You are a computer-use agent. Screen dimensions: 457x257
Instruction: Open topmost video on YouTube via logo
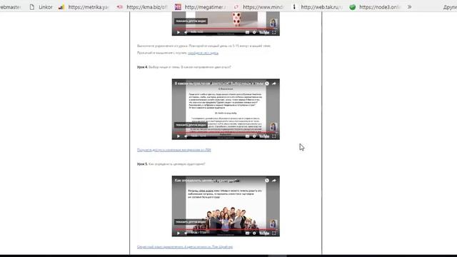click(x=264, y=32)
